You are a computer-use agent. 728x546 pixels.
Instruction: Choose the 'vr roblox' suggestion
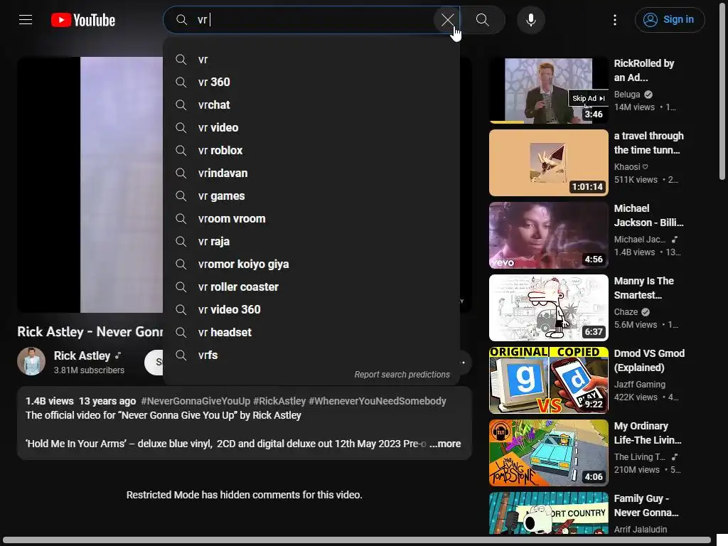(311, 151)
